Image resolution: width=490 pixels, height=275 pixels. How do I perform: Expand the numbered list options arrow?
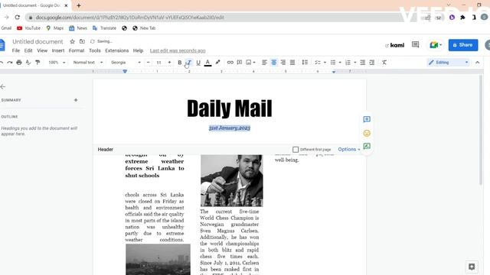[355, 63]
